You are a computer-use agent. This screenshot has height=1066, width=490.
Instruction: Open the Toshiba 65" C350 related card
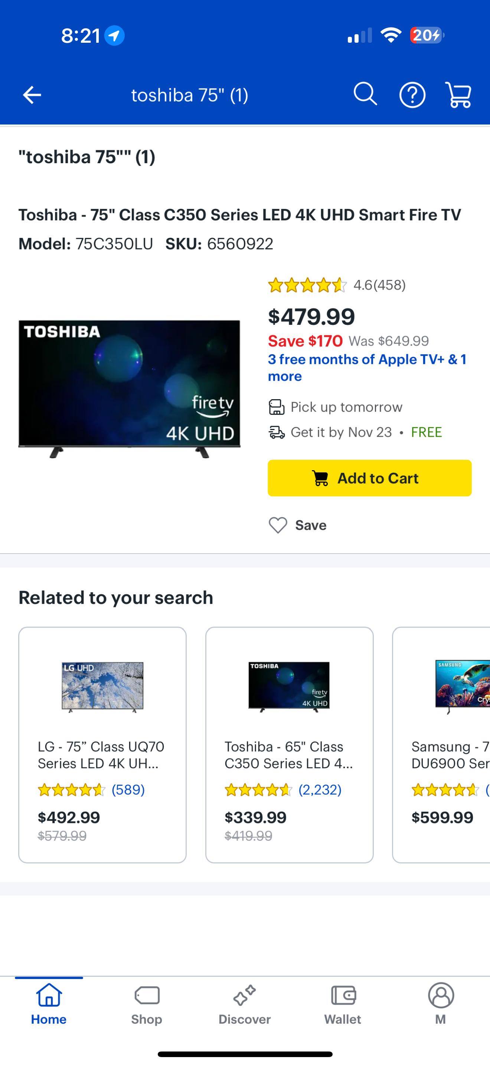(x=289, y=745)
